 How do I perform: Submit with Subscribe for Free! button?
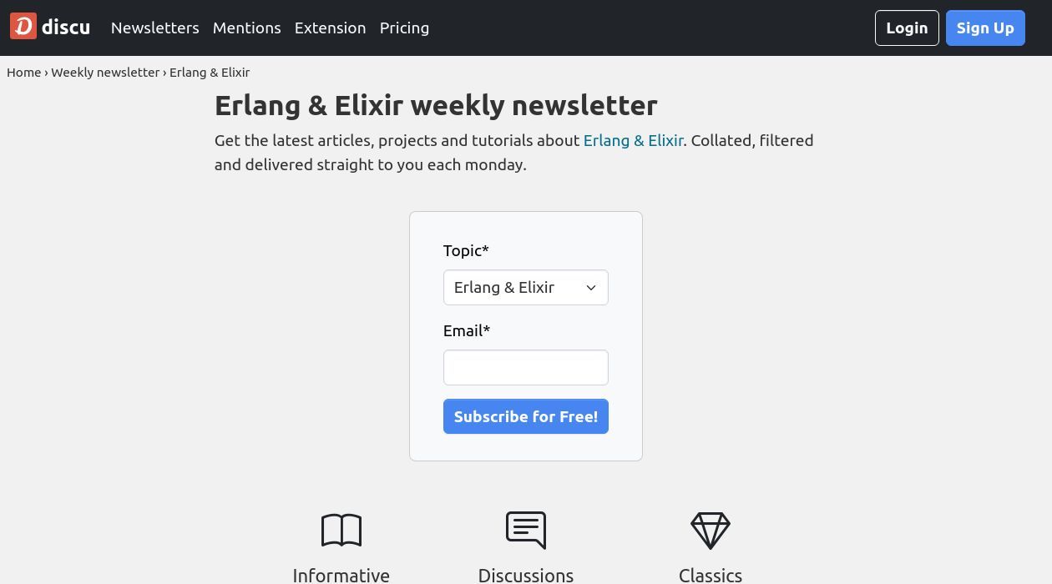click(x=526, y=416)
